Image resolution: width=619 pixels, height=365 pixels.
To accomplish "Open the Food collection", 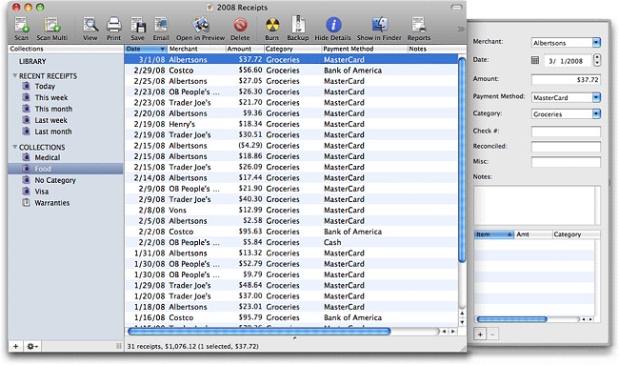I will tap(66, 169).
